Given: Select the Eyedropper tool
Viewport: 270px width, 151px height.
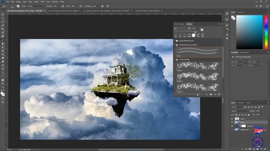Looking at the screenshot, I should pos(3,33).
